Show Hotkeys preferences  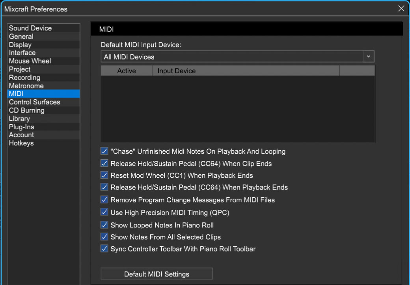43,143
